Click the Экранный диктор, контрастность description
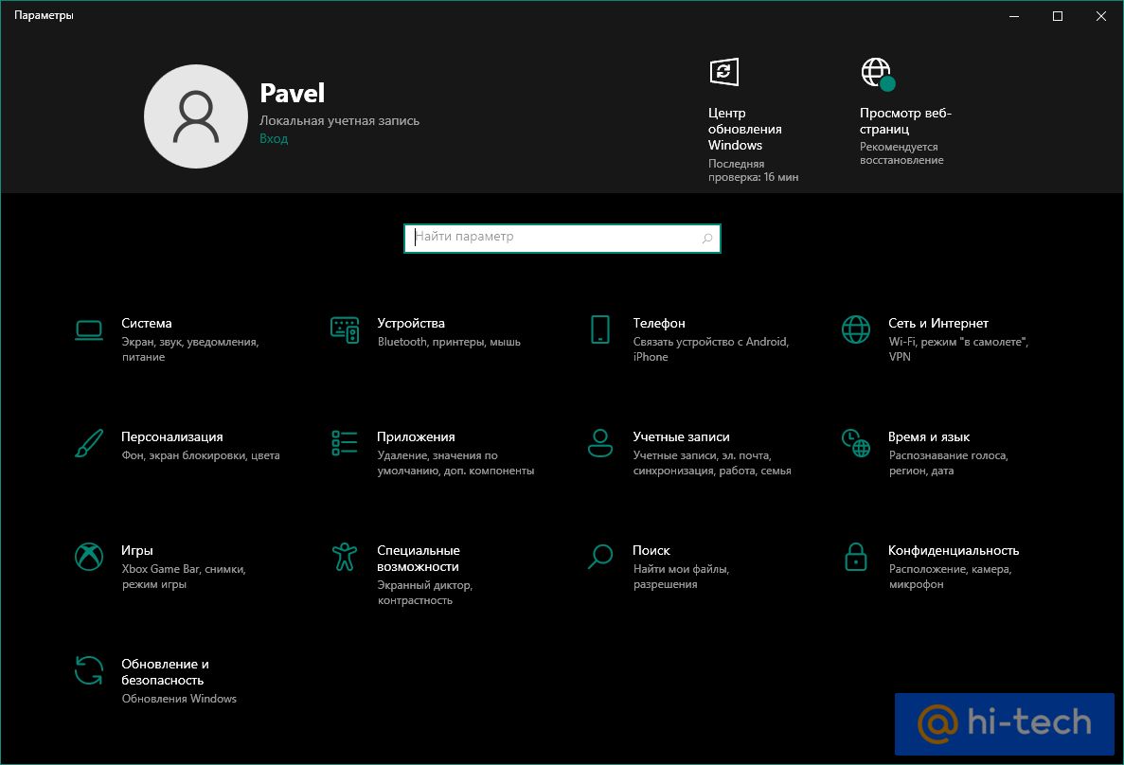The width and height of the screenshot is (1124, 765). [x=425, y=593]
